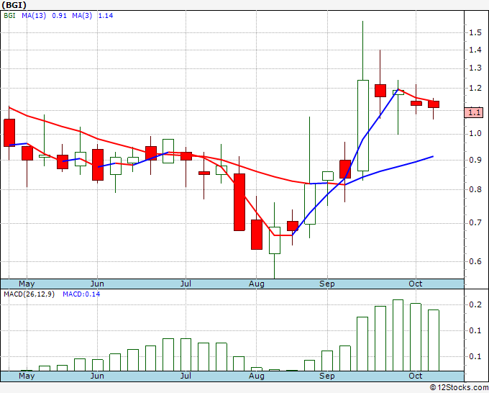Screen dimensions: 489x393
Task: Select the tall white mid-September breakout candle
Action: [x=362, y=125]
